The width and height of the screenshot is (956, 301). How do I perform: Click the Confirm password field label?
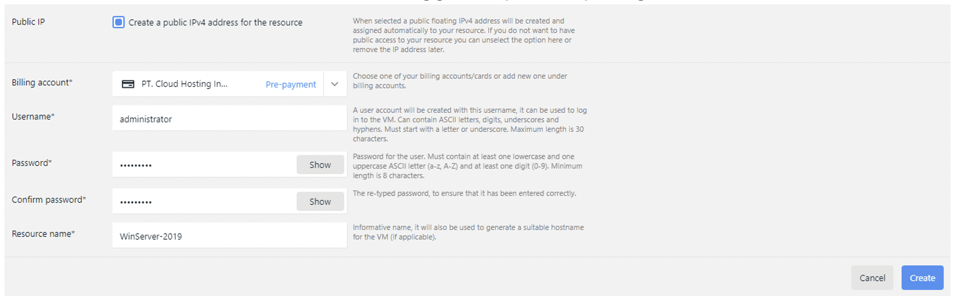pyautogui.click(x=49, y=200)
